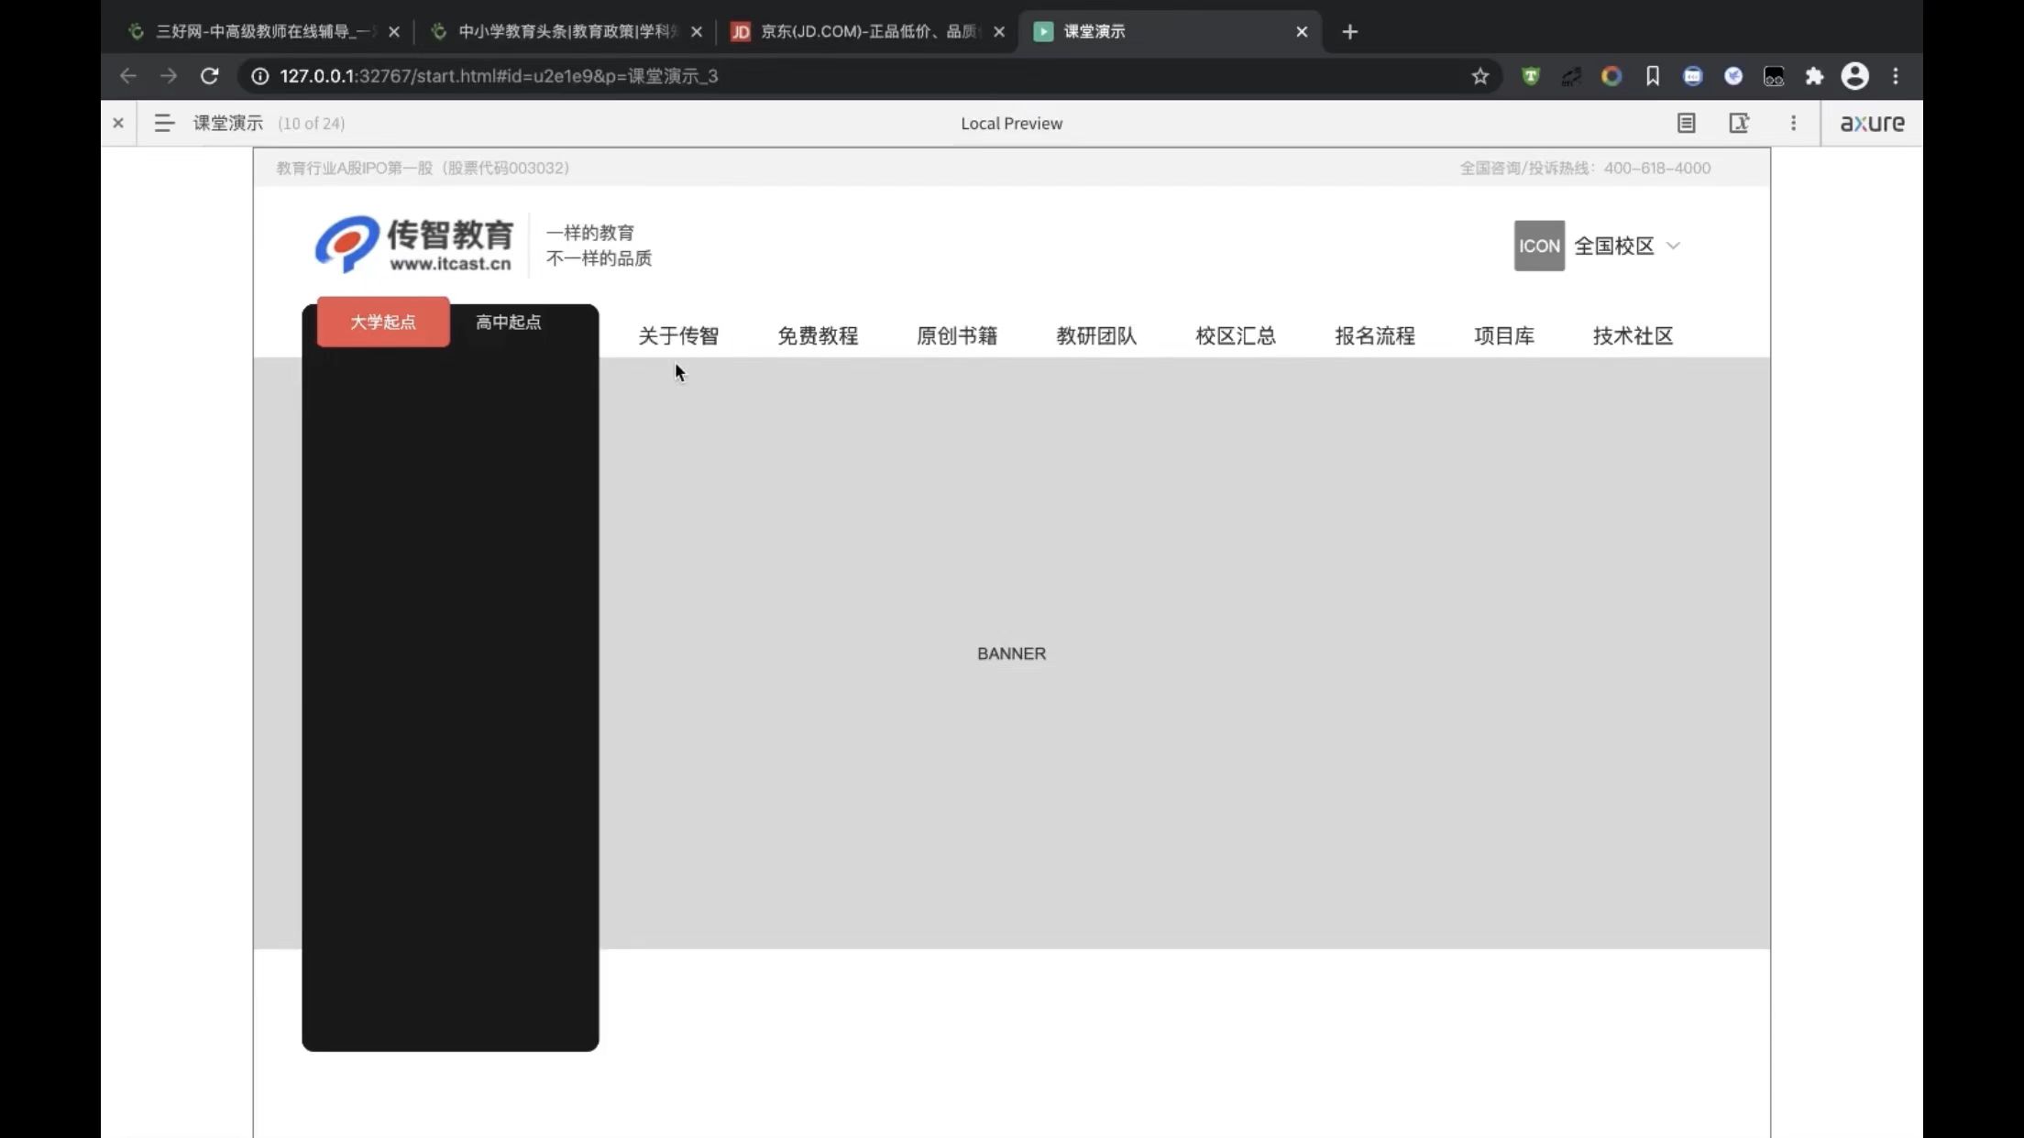This screenshot has width=2024, height=1138.
Task: Open the 免费教程 nav menu item
Action: [x=818, y=335]
